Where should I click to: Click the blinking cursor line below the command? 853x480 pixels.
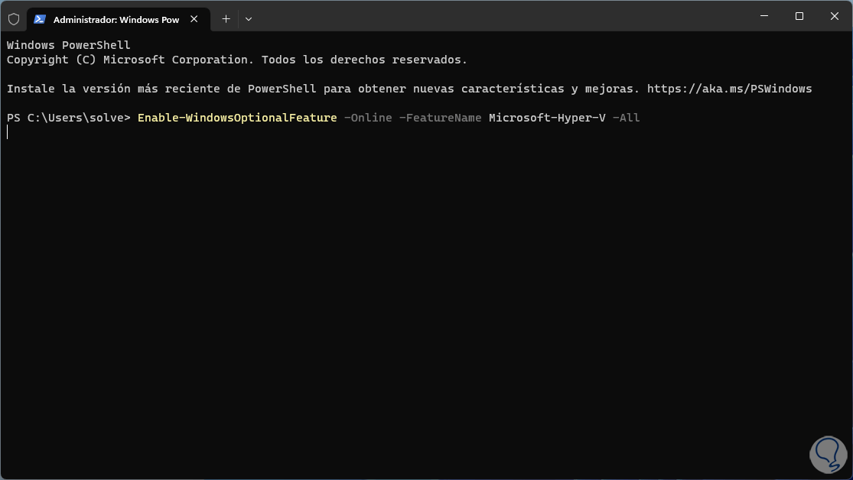(x=8, y=132)
